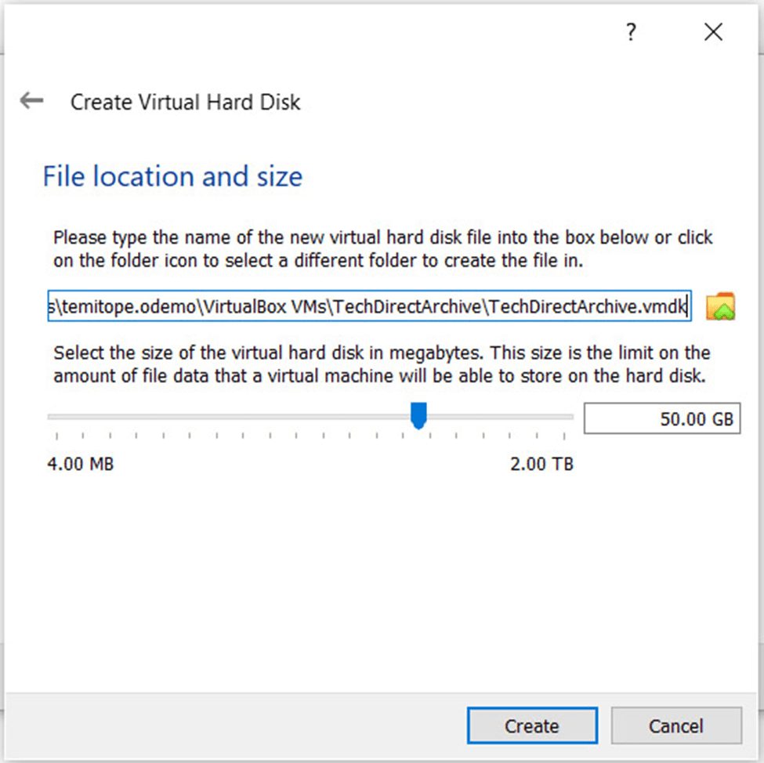This screenshot has width=764, height=763.
Task: Dismiss the wizard using Cancel
Action: coord(676,725)
